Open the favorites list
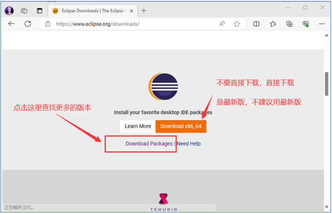 click(273, 24)
